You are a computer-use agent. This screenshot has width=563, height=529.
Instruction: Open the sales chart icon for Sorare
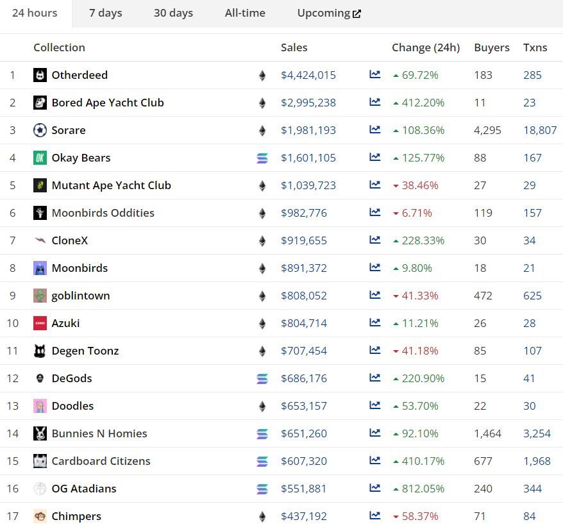point(375,130)
